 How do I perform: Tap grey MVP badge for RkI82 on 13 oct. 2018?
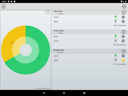coord(123,36)
